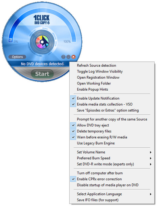Choose Open Working Folder

112,83
